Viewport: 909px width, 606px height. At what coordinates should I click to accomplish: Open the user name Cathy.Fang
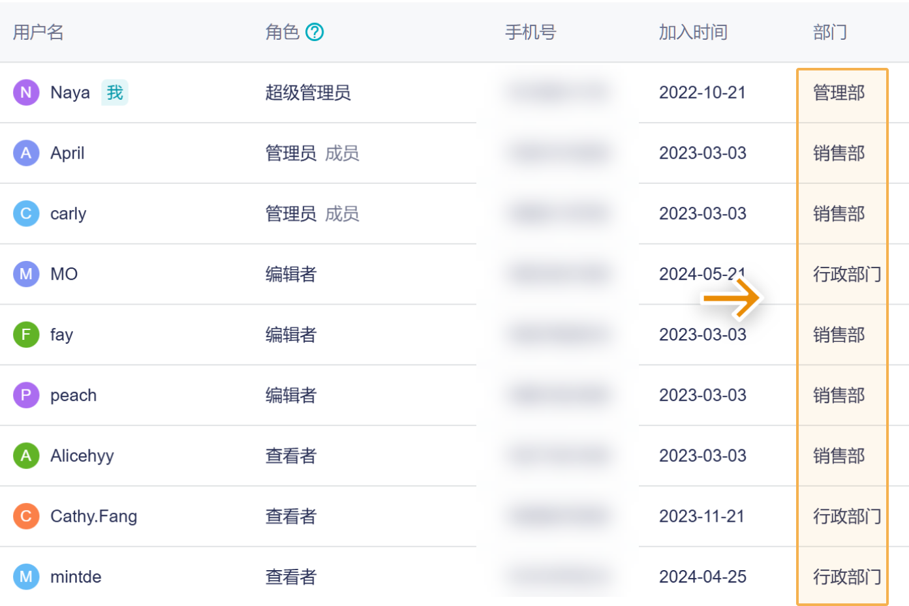coord(94,517)
